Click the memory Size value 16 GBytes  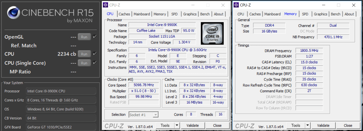point(269,31)
